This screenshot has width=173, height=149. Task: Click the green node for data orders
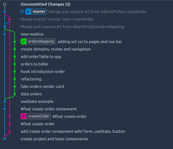[x=15, y=94]
